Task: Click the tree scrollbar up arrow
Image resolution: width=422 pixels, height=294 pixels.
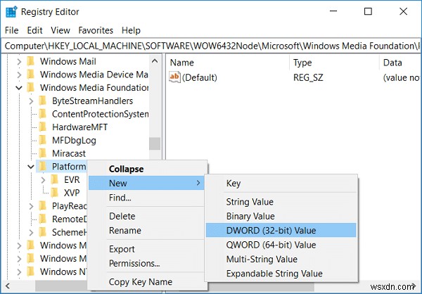Action: (155, 61)
